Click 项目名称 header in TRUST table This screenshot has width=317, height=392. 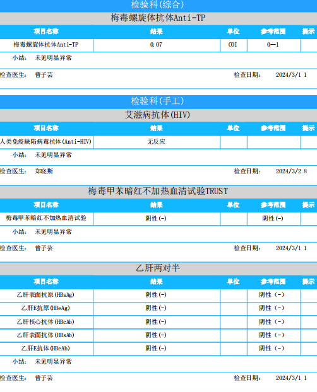[x=46, y=205]
